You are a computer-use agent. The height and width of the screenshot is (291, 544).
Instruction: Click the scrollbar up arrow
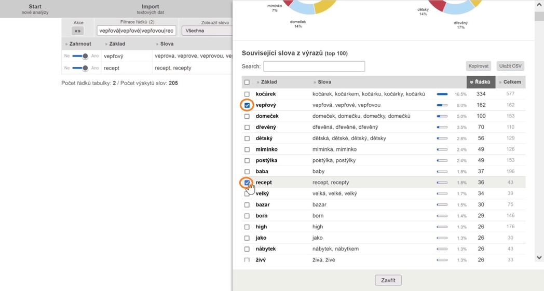539,6
